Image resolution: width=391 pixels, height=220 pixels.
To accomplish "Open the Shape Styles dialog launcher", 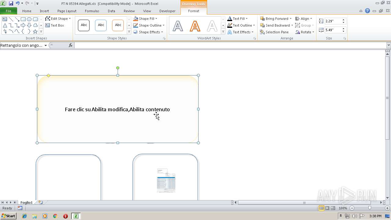I will (164, 38).
